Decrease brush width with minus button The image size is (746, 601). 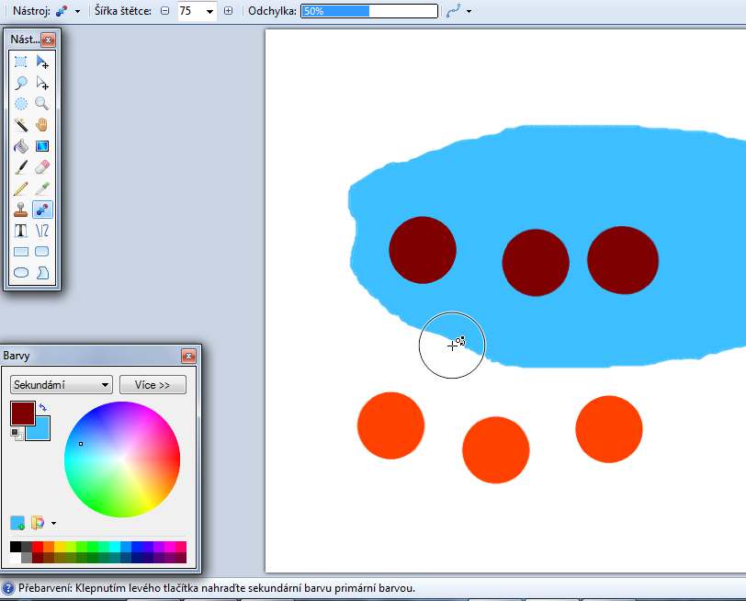click(165, 11)
